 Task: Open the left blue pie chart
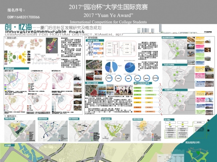click(111, 67)
